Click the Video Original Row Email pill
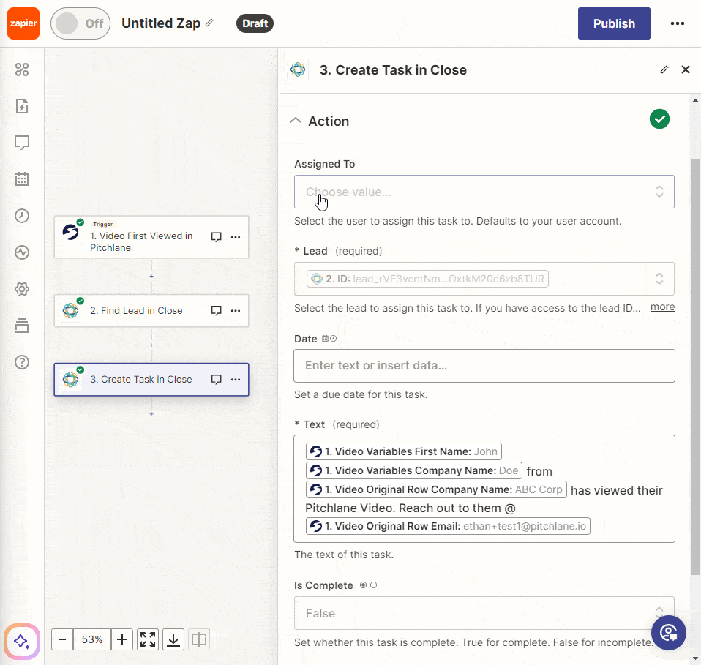Image resolution: width=701 pixels, height=665 pixels. click(x=448, y=526)
